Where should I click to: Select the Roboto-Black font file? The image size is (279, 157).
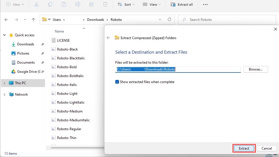[x=67, y=49]
